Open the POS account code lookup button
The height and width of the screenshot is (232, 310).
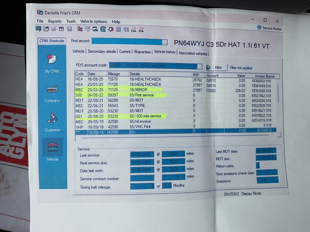click(200, 66)
